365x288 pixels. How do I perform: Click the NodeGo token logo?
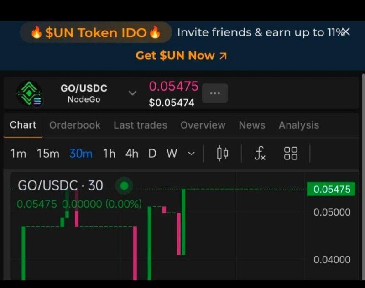tap(29, 94)
